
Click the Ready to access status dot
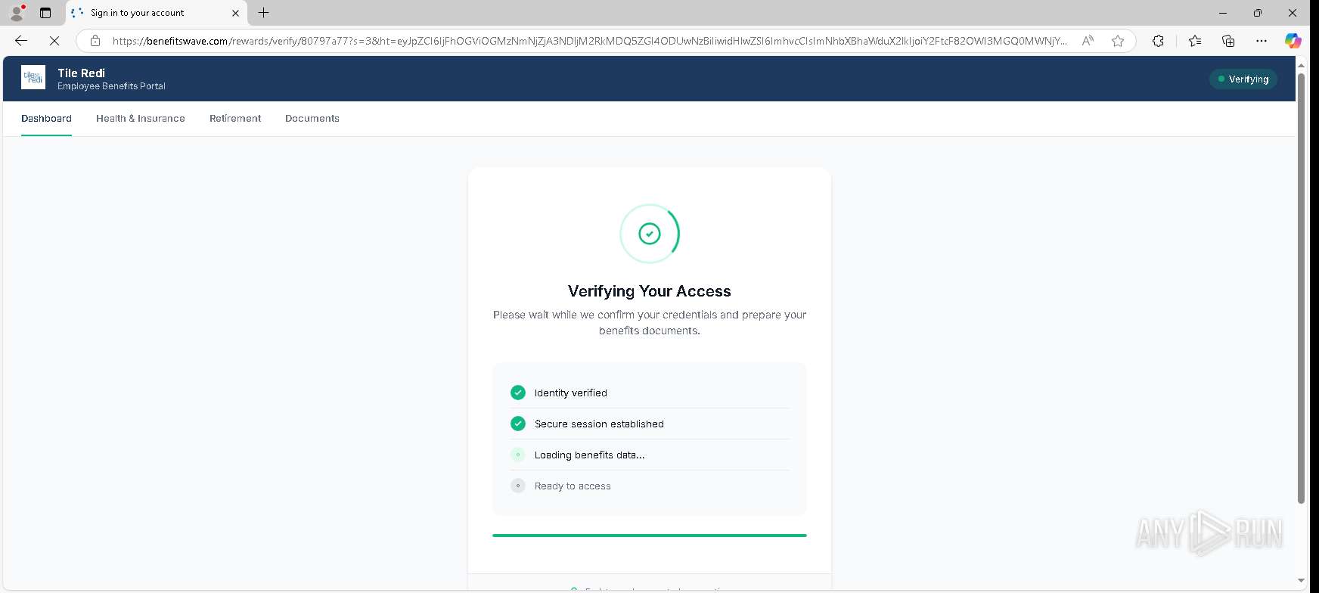[518, 486]
